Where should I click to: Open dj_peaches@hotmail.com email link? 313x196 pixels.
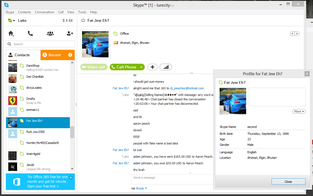point(187,88)
